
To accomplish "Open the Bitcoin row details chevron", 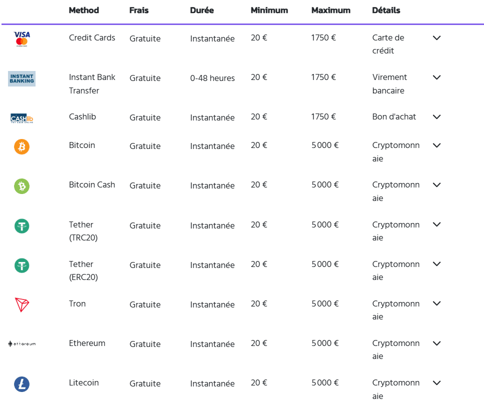I will coord(436,145).
